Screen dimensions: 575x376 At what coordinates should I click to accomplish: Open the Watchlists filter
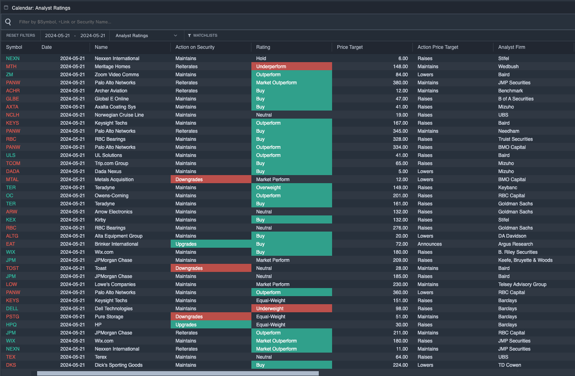(203, 36)
